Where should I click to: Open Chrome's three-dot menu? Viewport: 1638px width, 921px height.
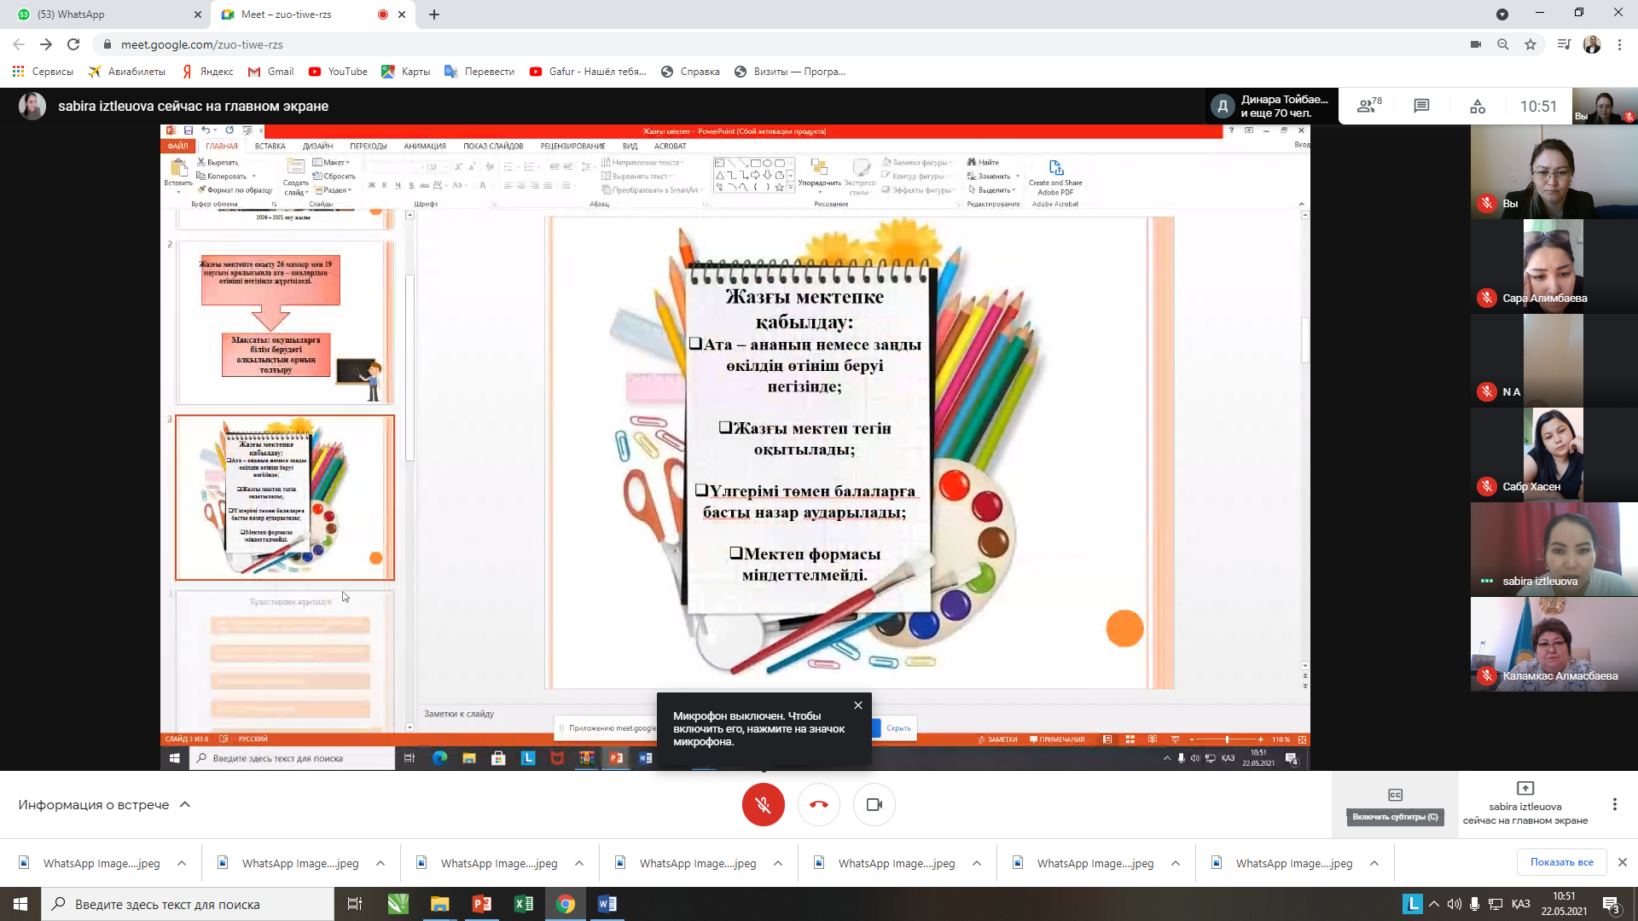point(1619,44)
